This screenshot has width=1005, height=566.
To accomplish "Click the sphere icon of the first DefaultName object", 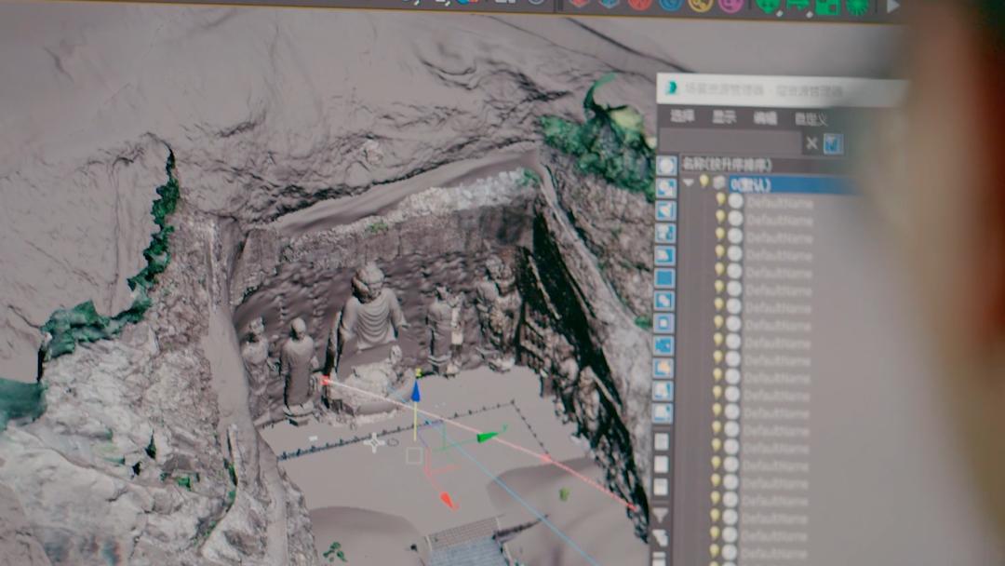I will pos(735,201).
